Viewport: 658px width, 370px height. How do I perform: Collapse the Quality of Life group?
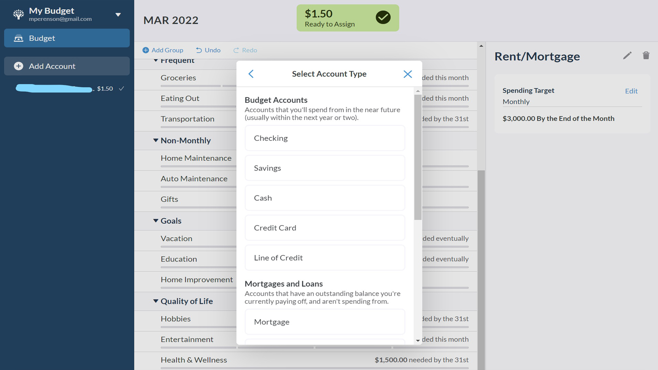click(x=156, y=301)
